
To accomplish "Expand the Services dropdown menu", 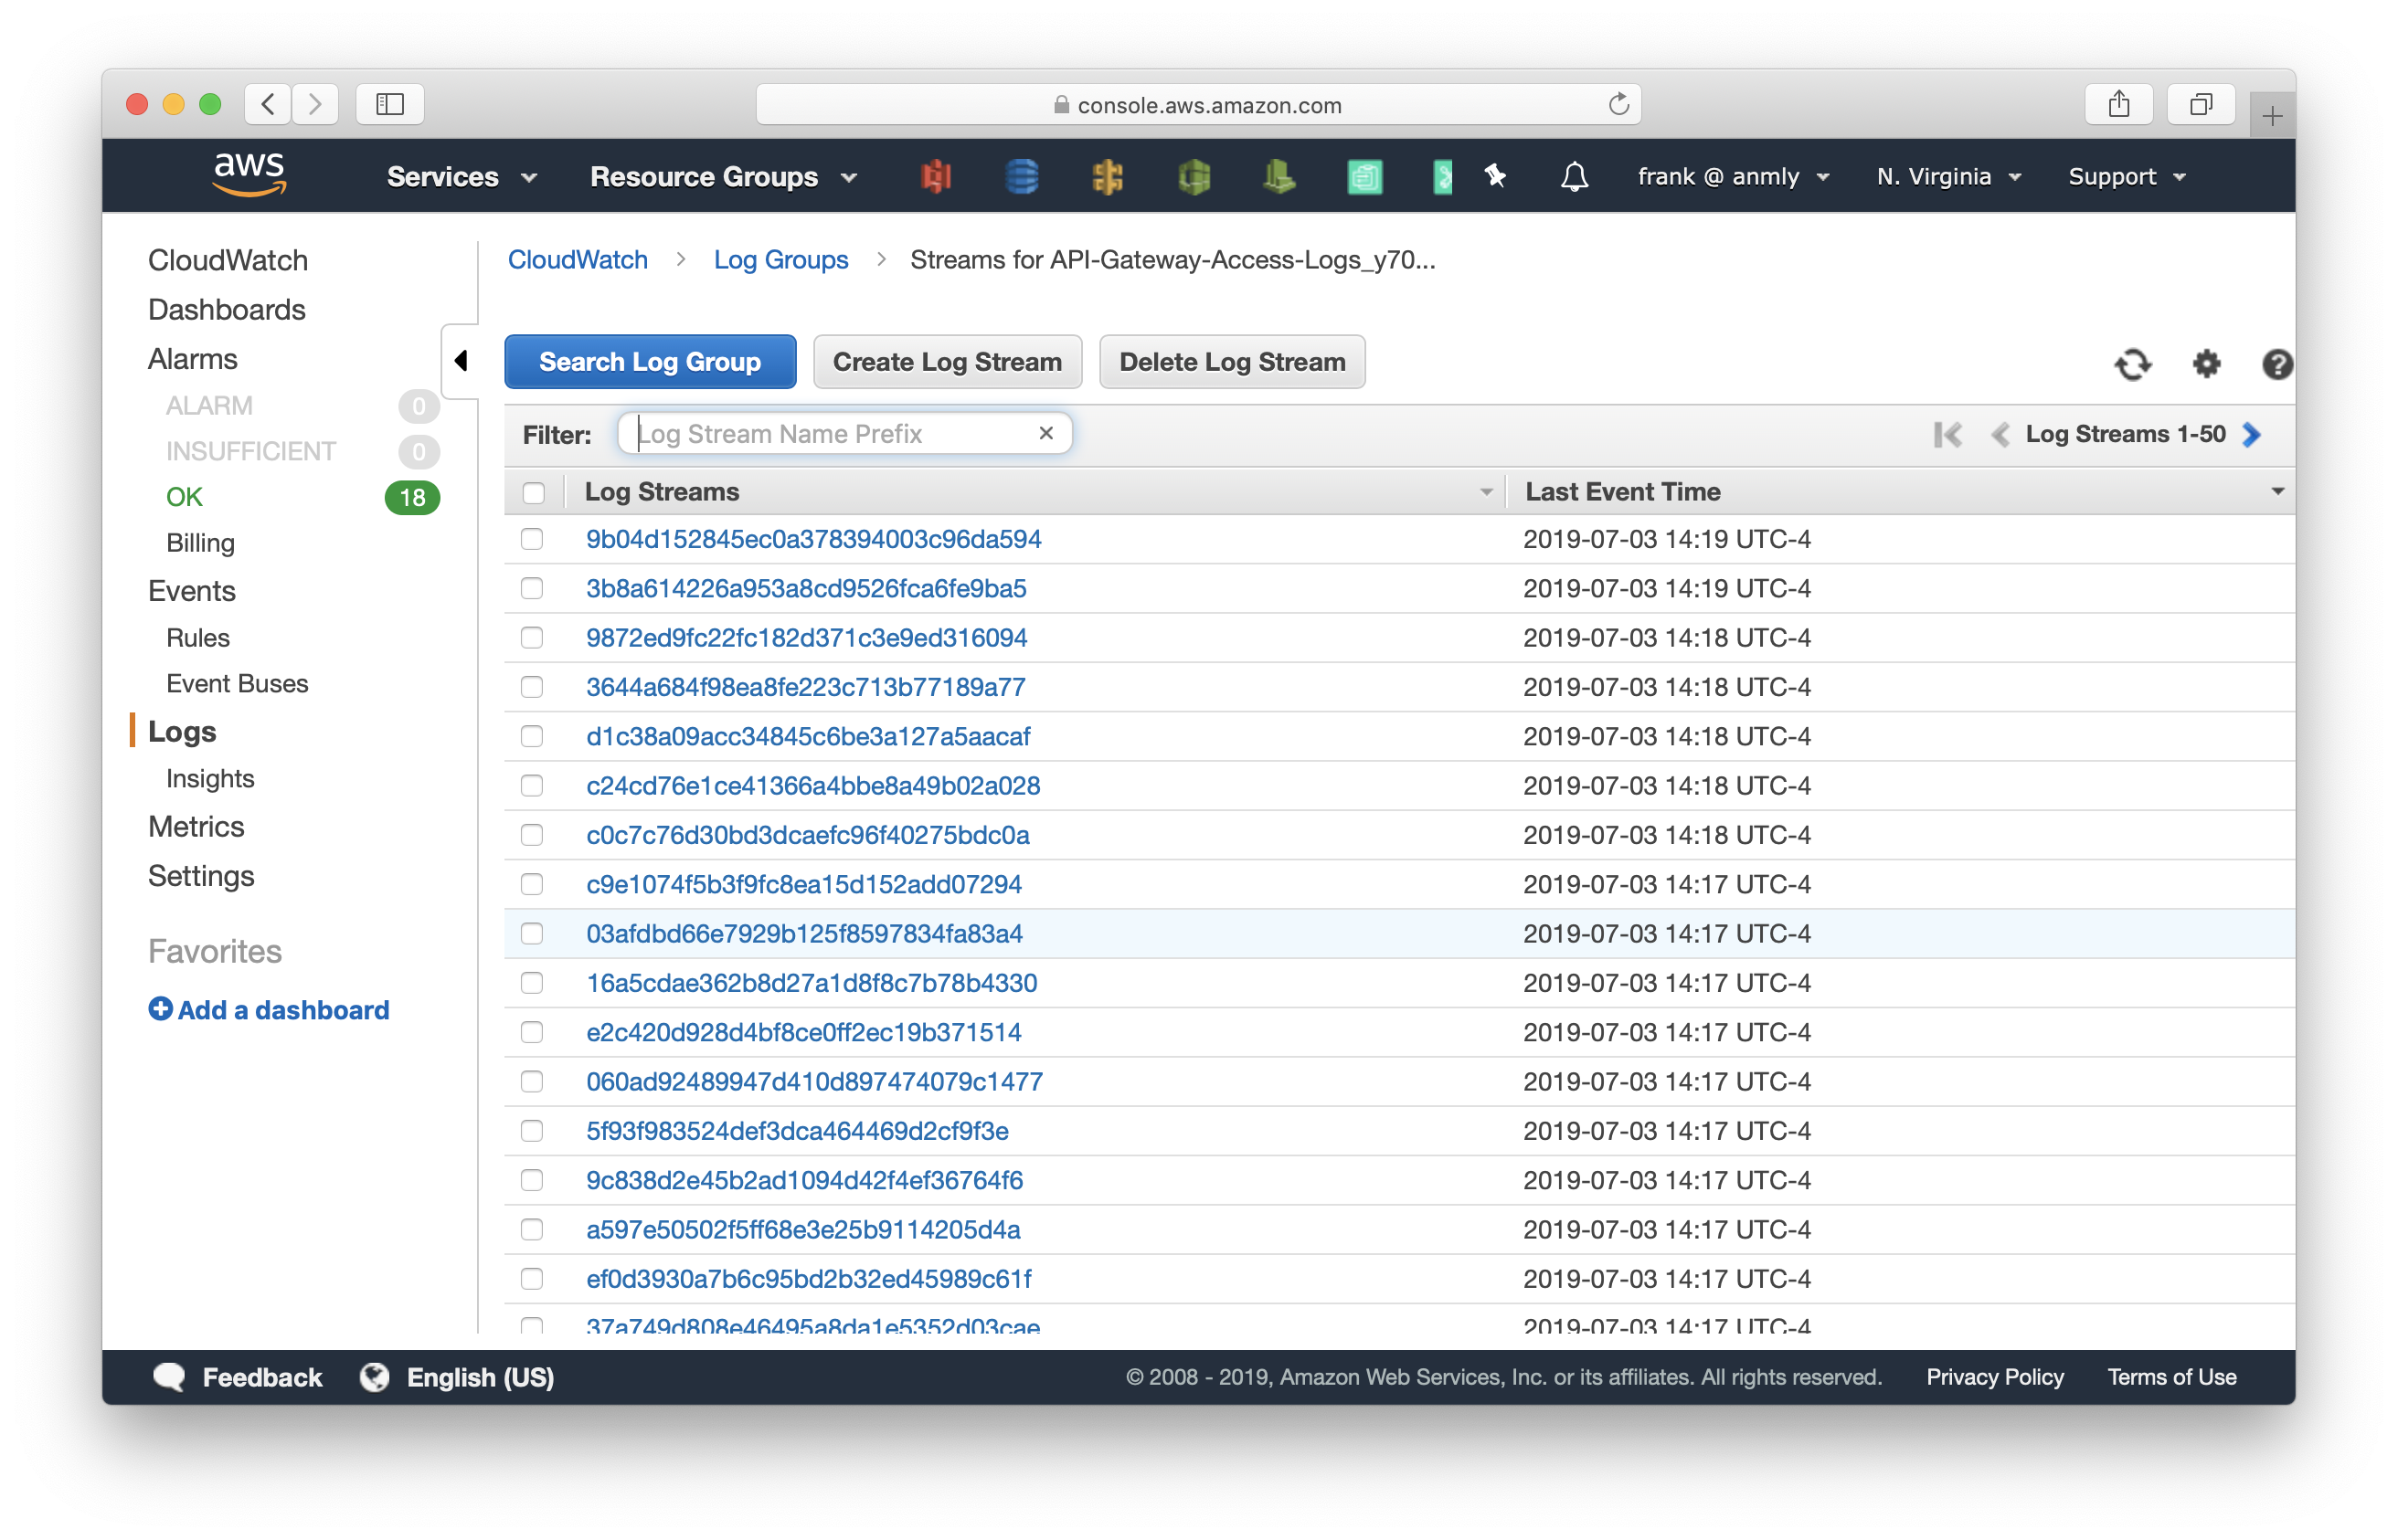I will point(458,174).
